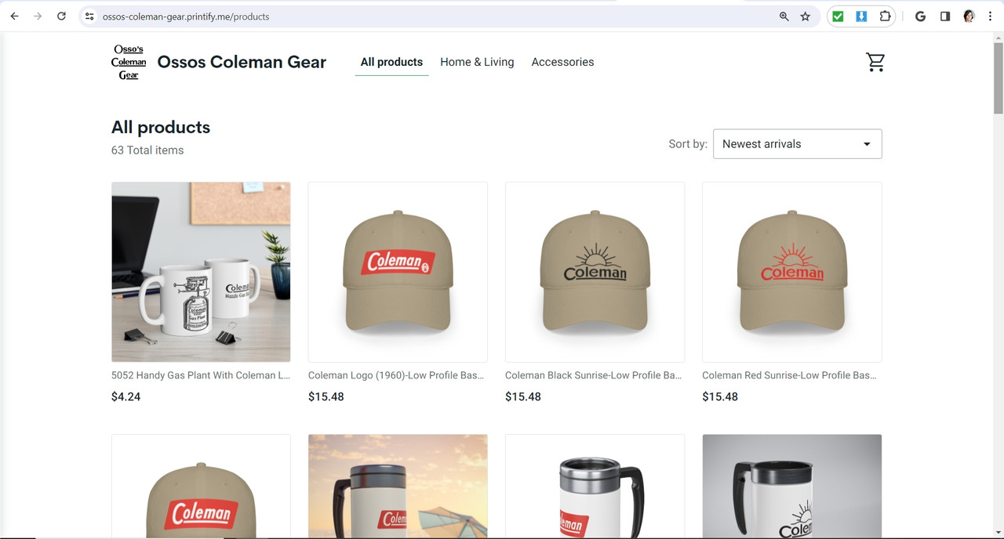Open travel mug on gray background thumbnail
The width and height of the screenshot is (1004, 539).
pyautogui.click(x=791, y=486)
